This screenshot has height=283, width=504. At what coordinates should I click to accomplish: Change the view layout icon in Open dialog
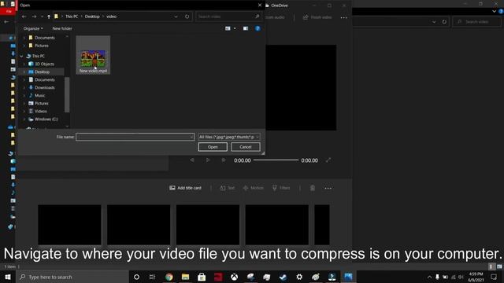228,28
